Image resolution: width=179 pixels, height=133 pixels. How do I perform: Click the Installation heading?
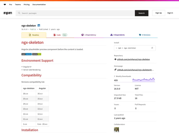click(30, 130)
